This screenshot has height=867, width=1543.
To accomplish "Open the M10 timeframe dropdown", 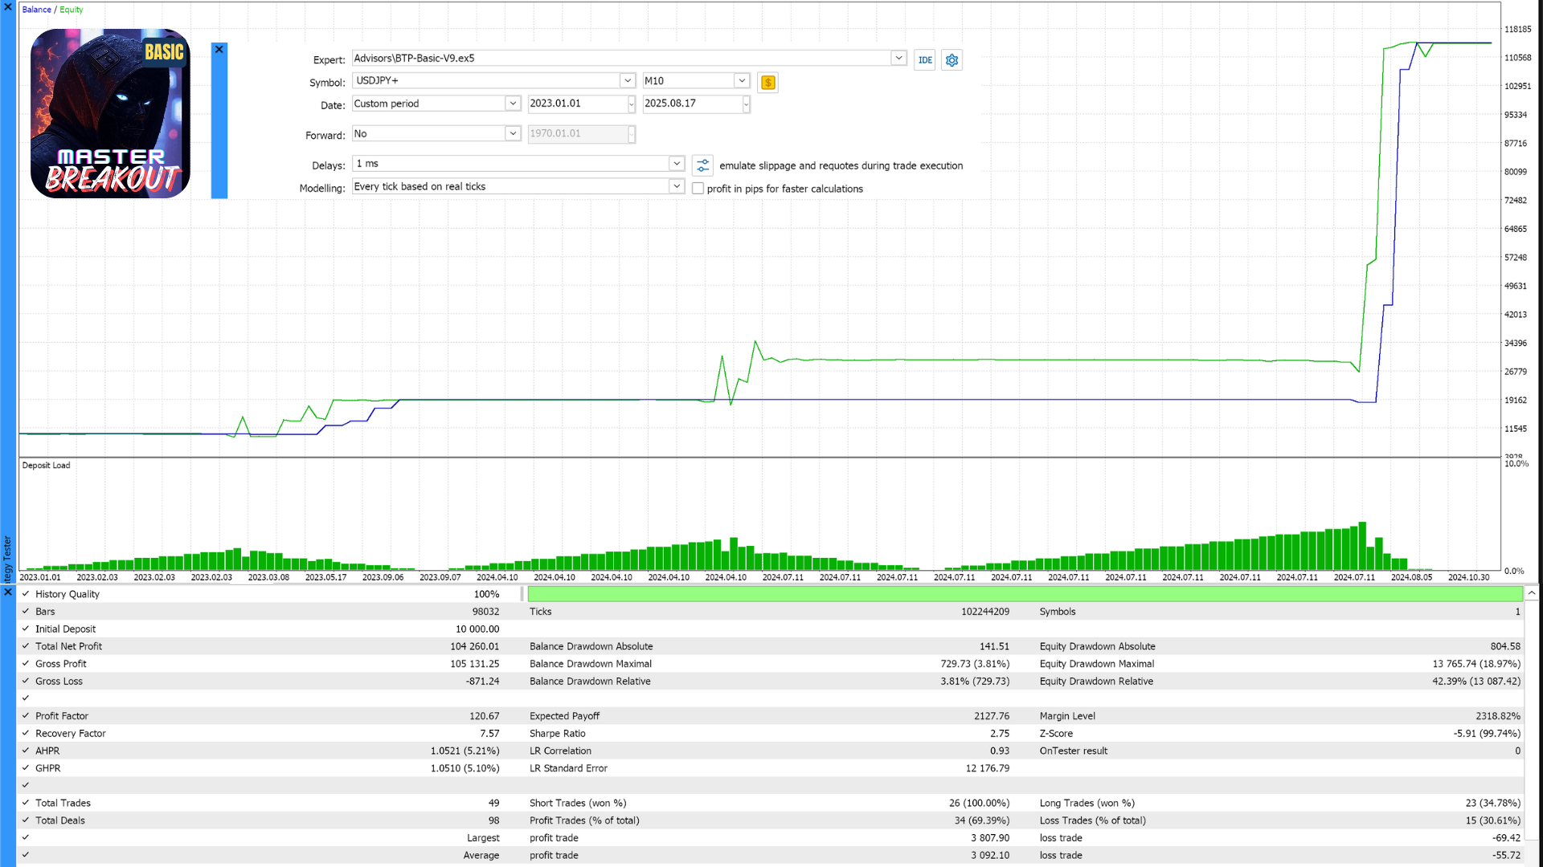I will [x=741, y=81].
